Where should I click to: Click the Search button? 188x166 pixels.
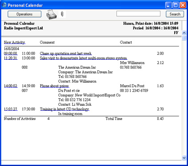coord(175,14)
